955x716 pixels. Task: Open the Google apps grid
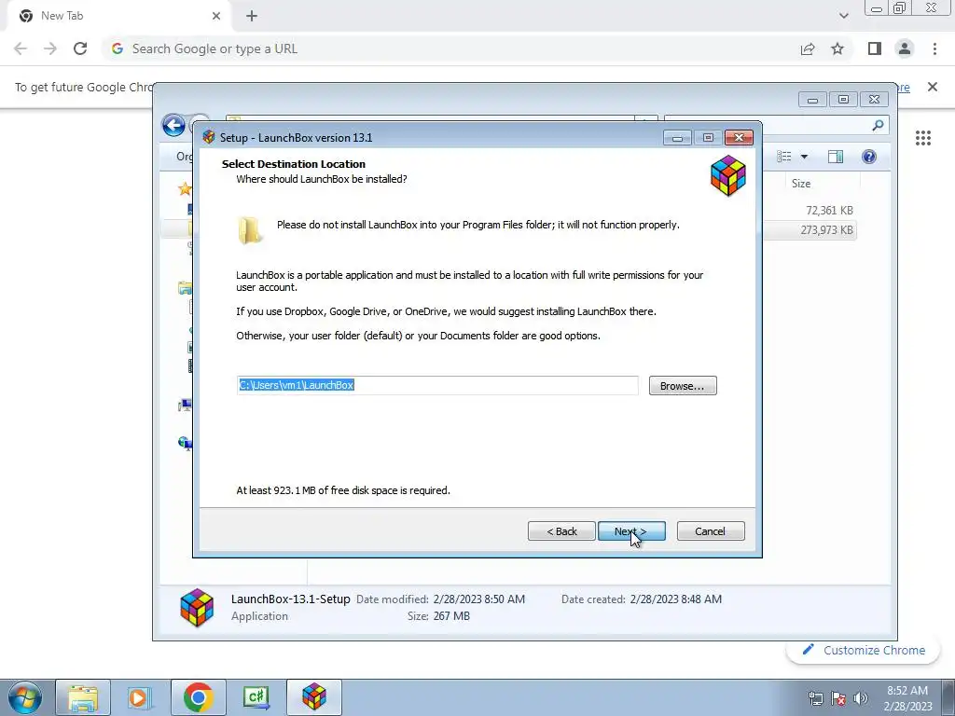[x=922, y=138]
